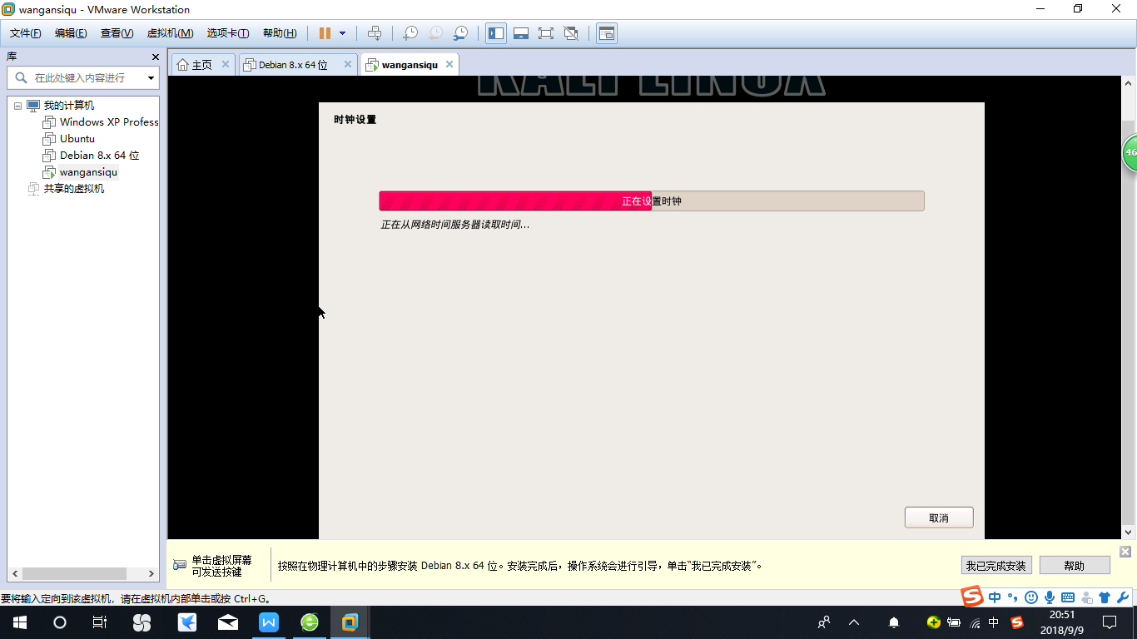Toggle the thumbnail bar view button

521,33
